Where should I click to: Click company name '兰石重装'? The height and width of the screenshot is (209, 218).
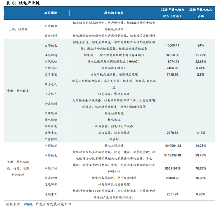click(x=51, y=75)
